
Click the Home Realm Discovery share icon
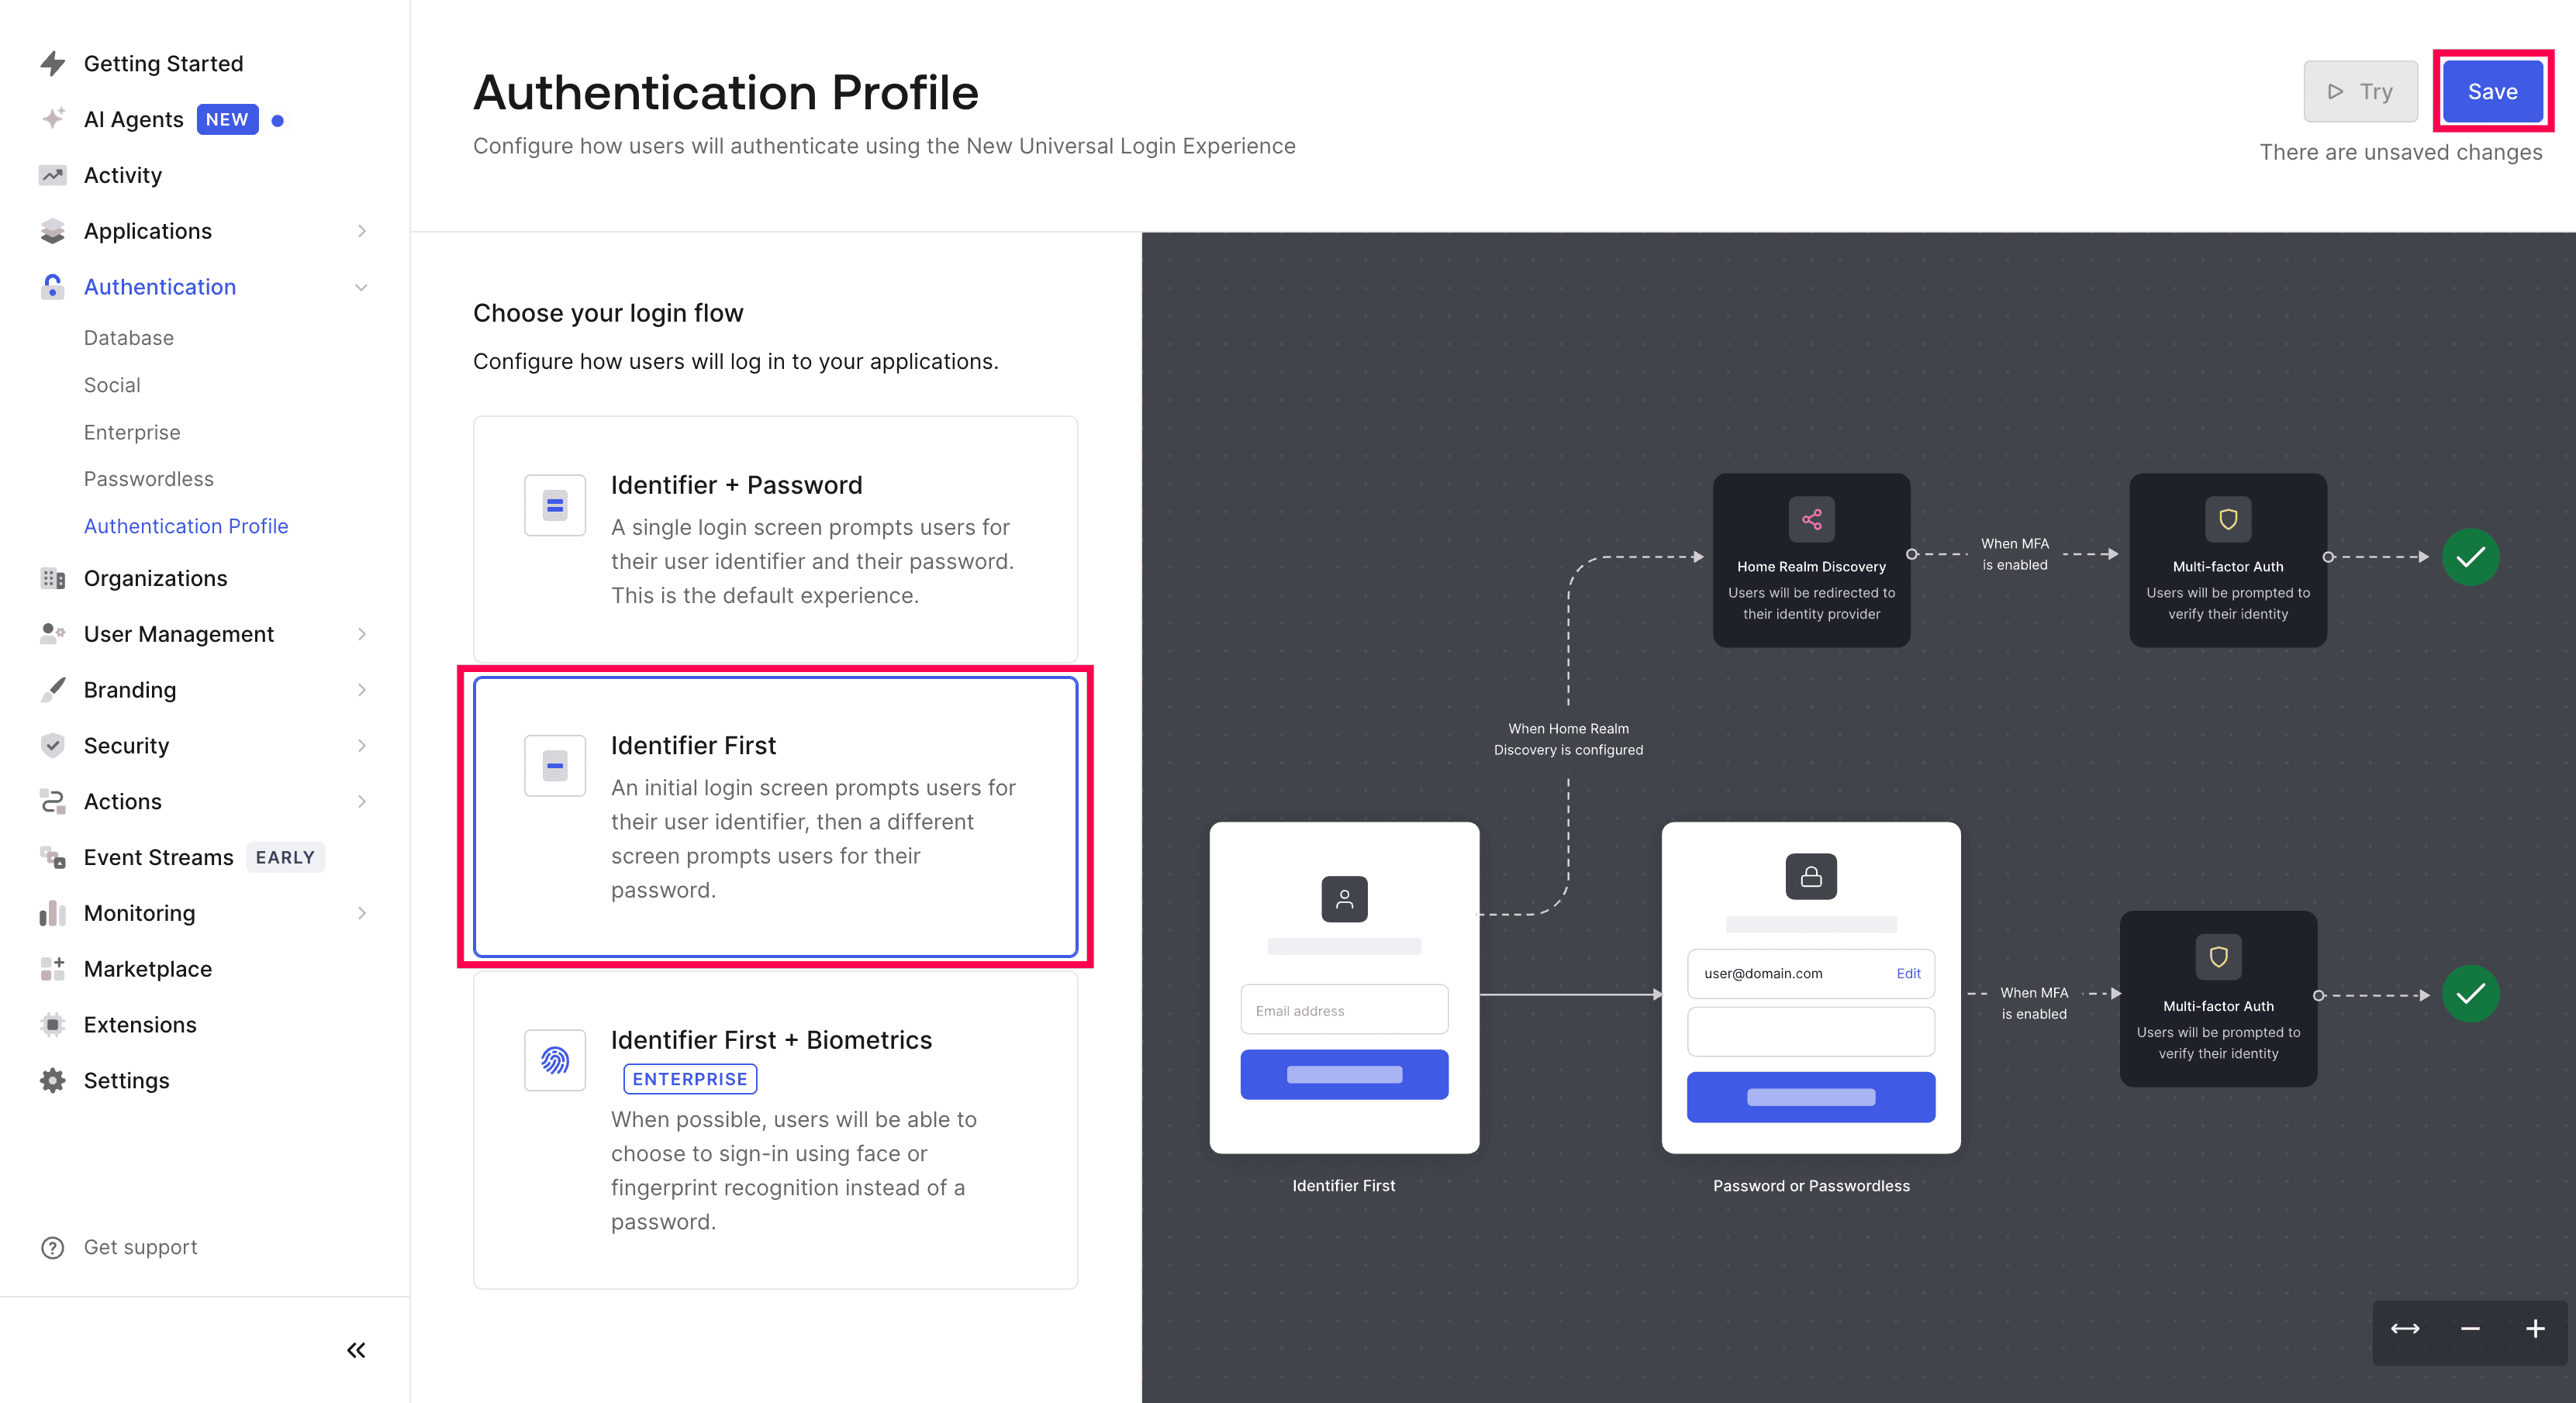(1811, 519)
